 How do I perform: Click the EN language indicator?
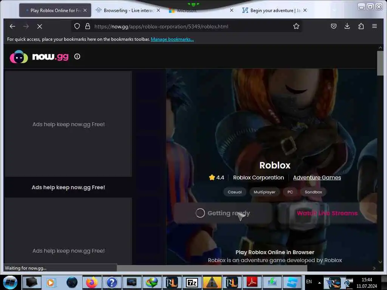309,282
